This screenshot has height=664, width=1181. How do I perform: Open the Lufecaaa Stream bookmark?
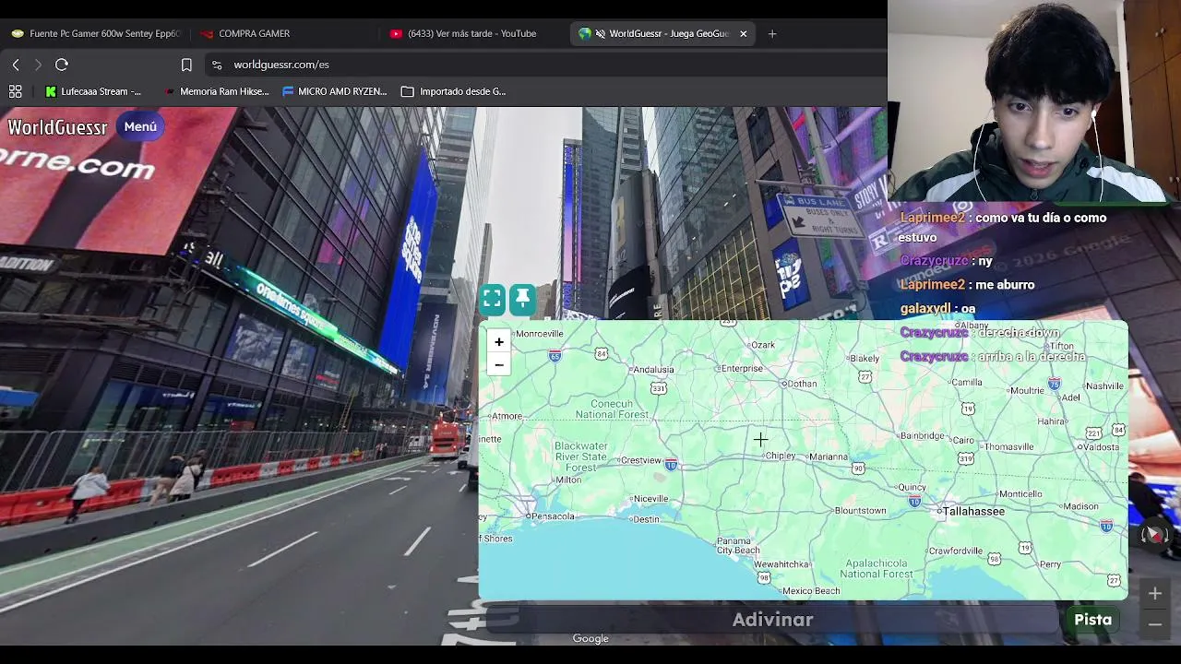[94, 91]
